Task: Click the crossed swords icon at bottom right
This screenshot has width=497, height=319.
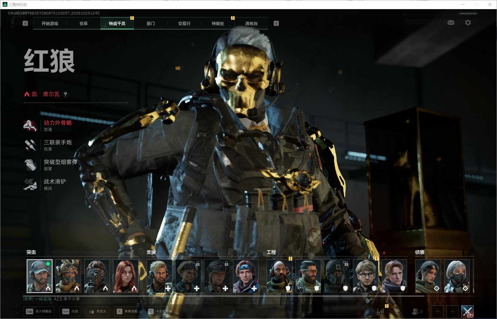Action: (467, 311)
